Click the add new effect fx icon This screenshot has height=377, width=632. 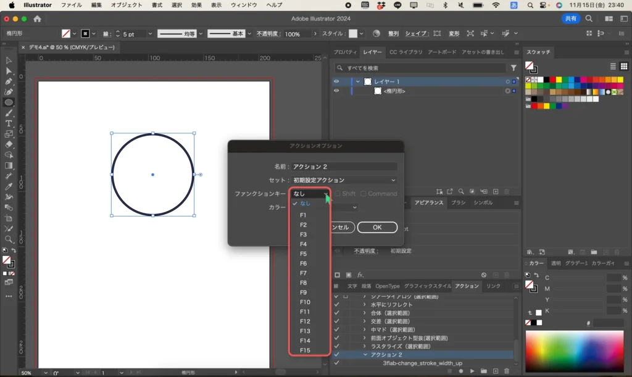click(360, 275)
